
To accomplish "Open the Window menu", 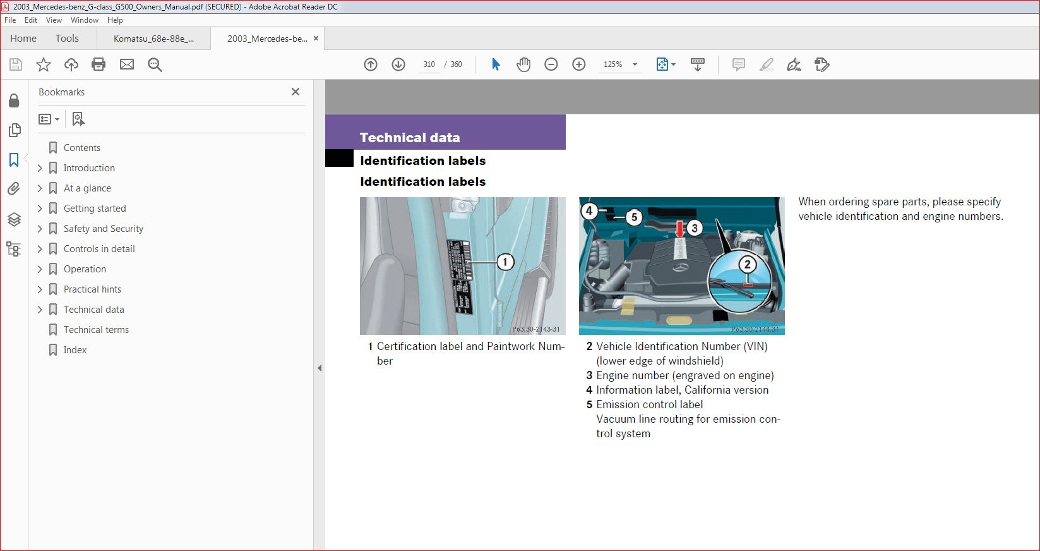I will coord(85,20).
